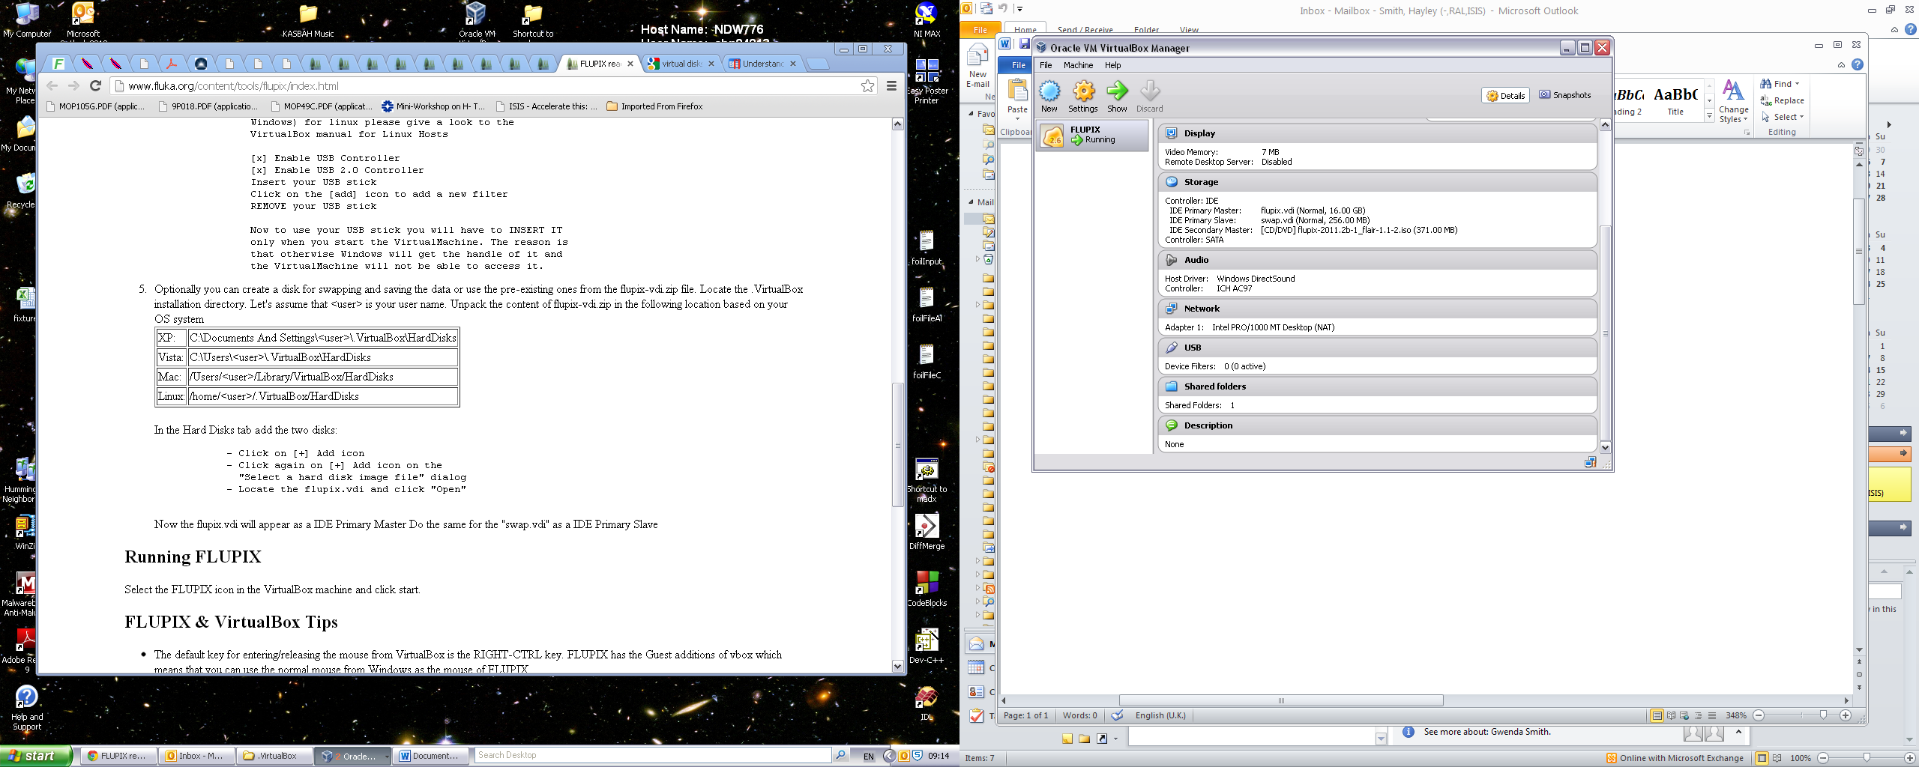Click Word zoom out minus icon
Viewport: 1919px width, 767px height.
[x=1759, y=715]
